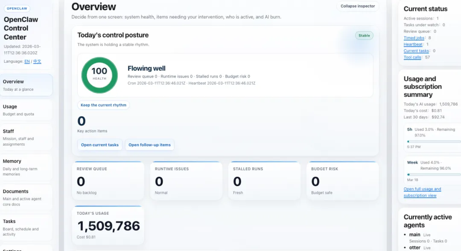Open the Heartbeat link
The image size is (461, 251).
[x=413, y=44]
